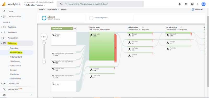Click the zoom out minus button
Viewport: 209px width, 98px height.
[44, 62]
